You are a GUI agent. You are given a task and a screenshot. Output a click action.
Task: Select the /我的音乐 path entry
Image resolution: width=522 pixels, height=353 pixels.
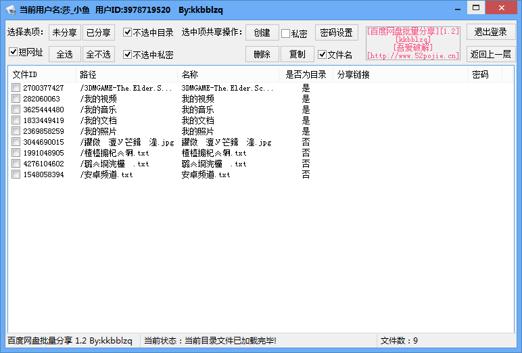pyautogui.click(x=98, y=110)
